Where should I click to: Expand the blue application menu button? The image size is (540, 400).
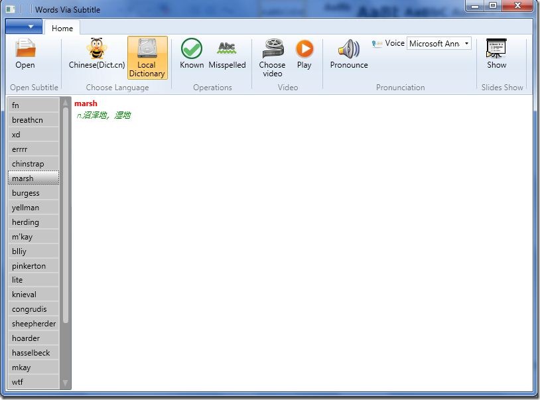(23, 27)
